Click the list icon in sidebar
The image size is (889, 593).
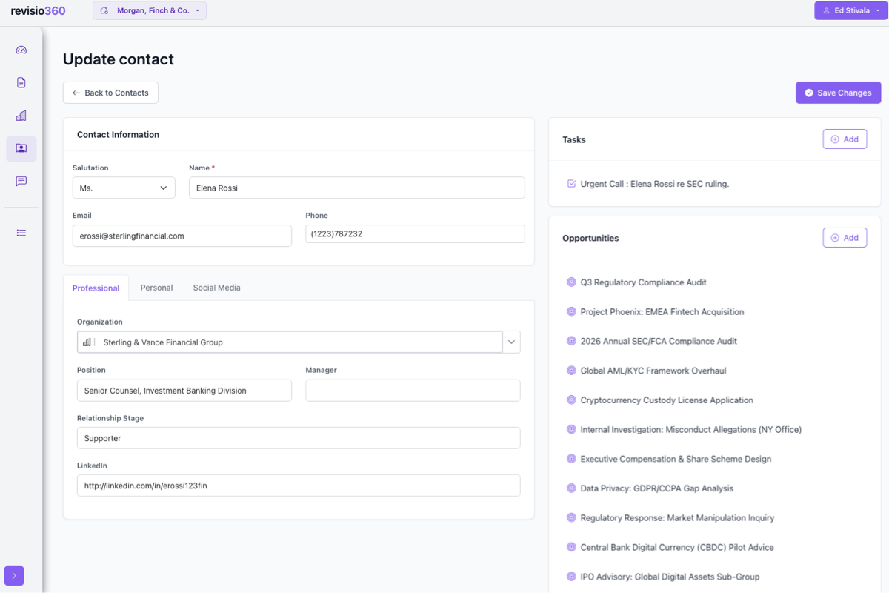click(x=21, y=233)
